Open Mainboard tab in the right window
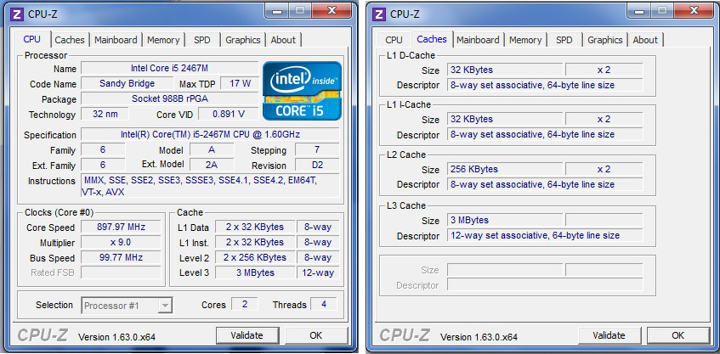 coord(478,40)
